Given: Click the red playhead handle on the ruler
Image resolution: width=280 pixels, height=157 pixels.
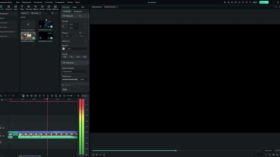Looking at the screenshot, I should (x=47, y=99).
